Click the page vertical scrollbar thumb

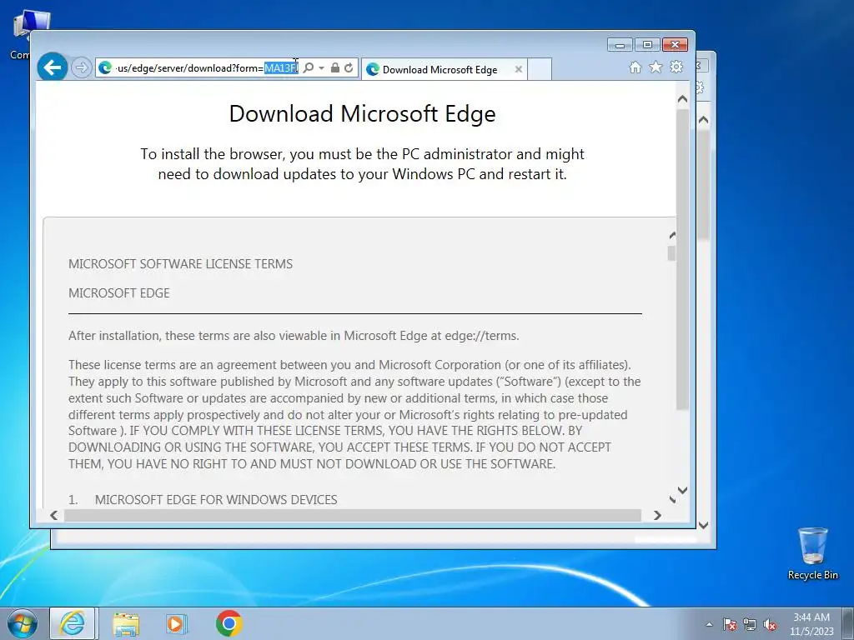point(682,258)
